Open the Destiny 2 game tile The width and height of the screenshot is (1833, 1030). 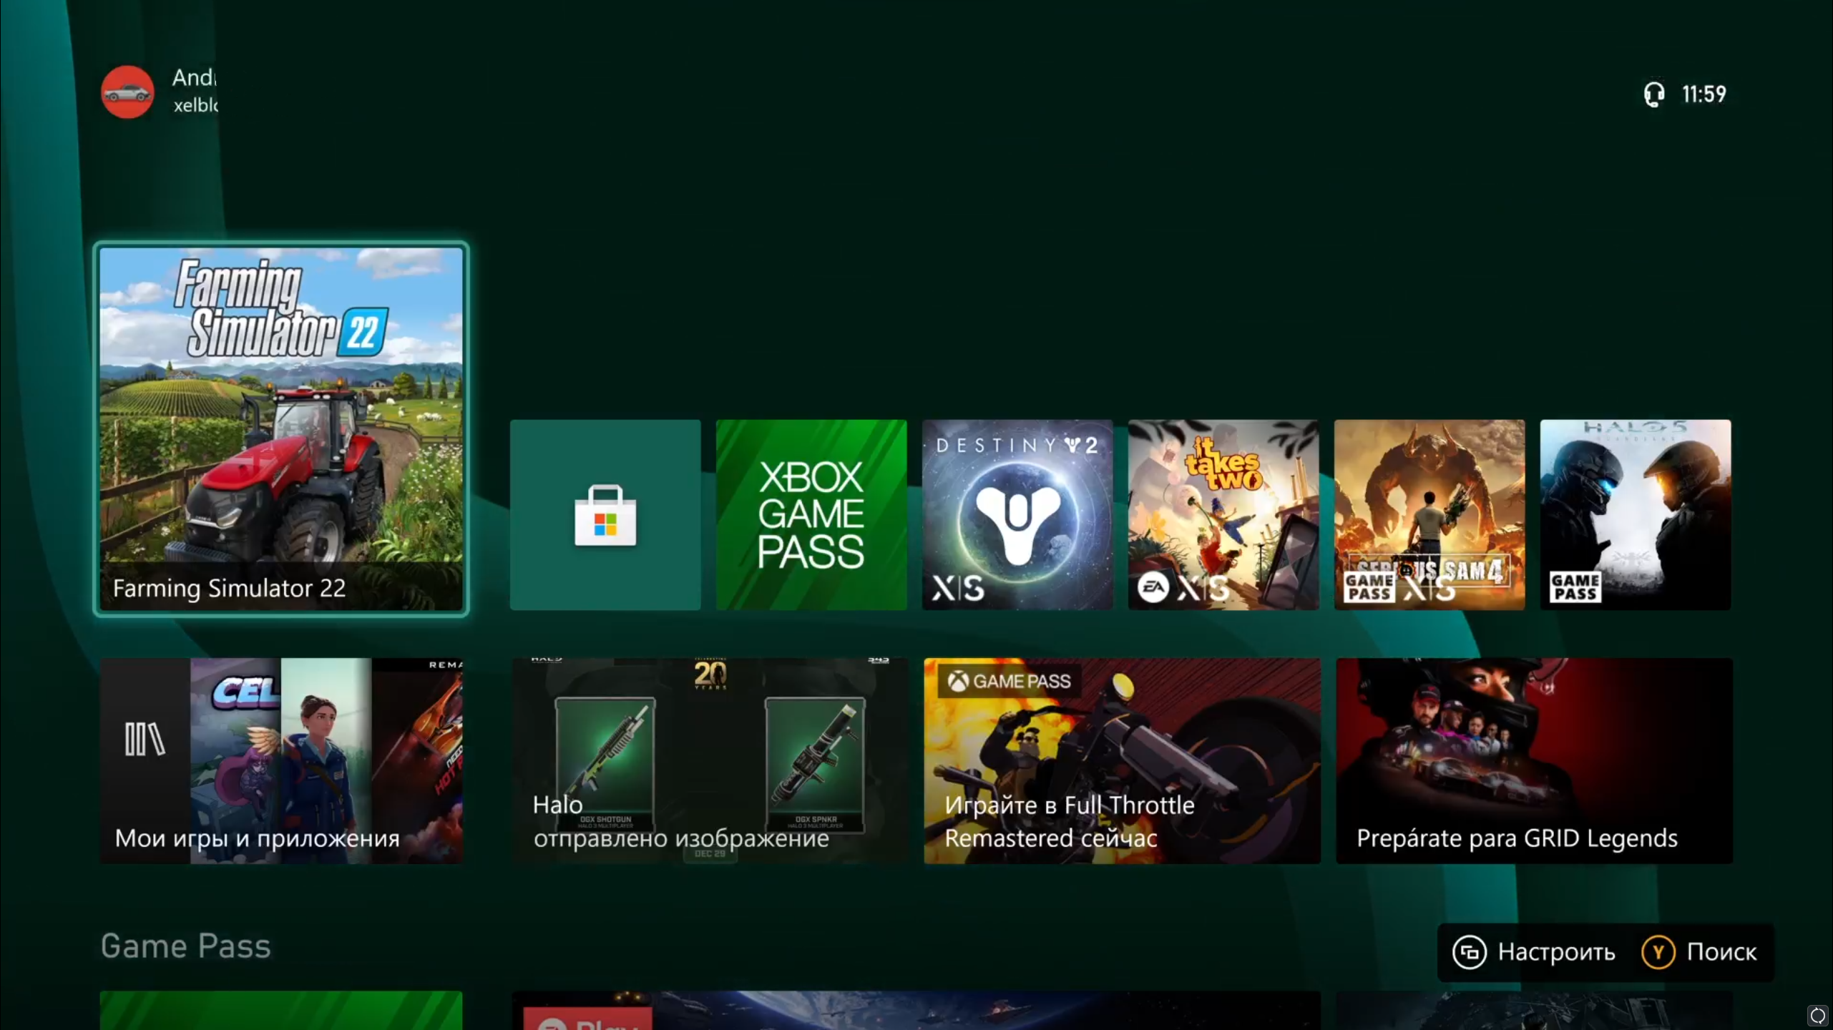pos(1017,515)
